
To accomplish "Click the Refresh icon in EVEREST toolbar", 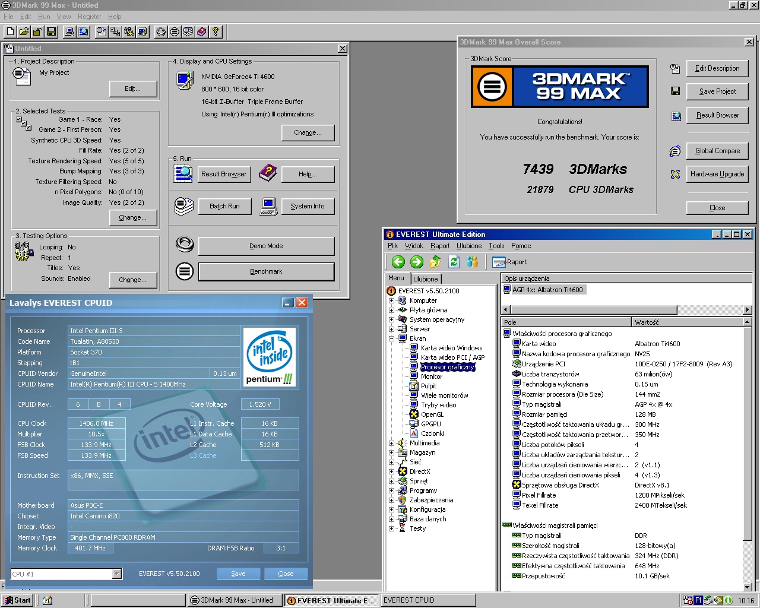I will click(454, 262).
